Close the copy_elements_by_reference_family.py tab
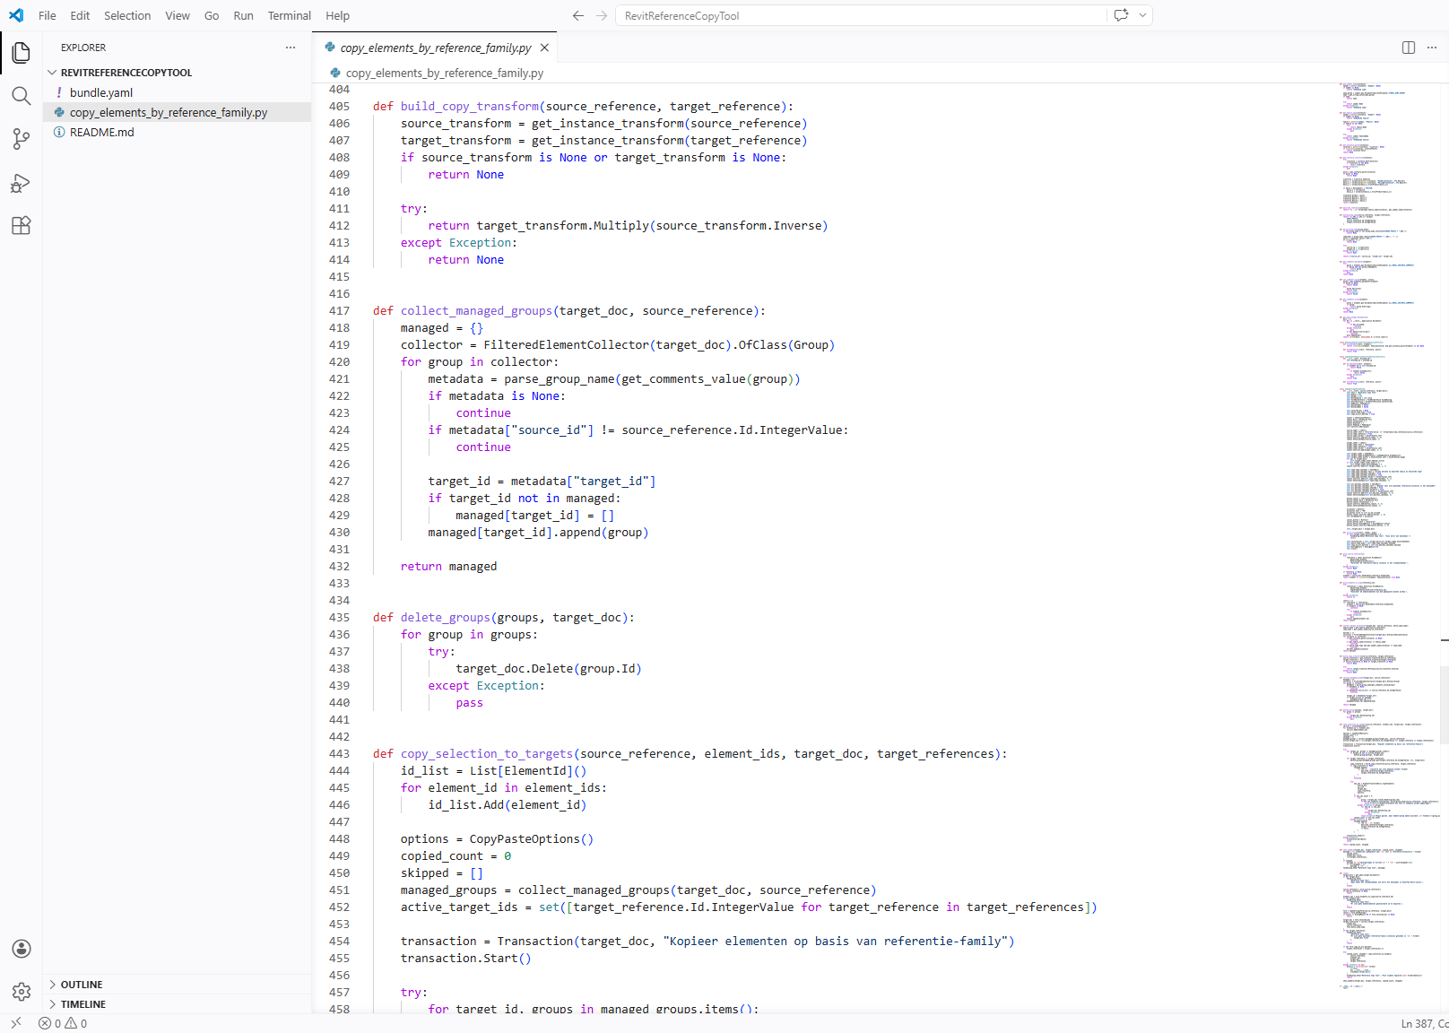Image resolution: width=1449 pixels, height=1033 pixels. (x=544, y=48)
